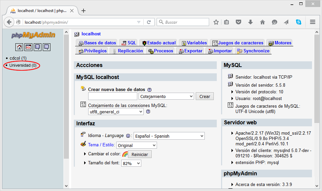The image size is (322, 191).
Task: Click the Buscar search box
Action: (x=183, y=22)
